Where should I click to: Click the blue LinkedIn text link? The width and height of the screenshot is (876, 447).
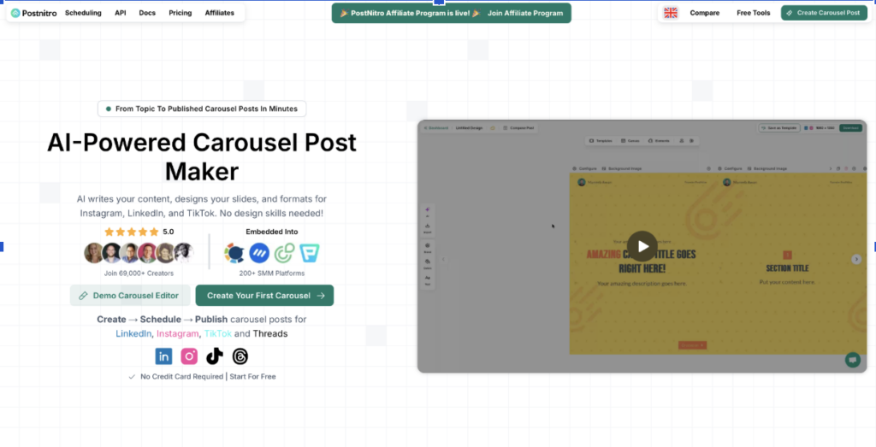133,333
